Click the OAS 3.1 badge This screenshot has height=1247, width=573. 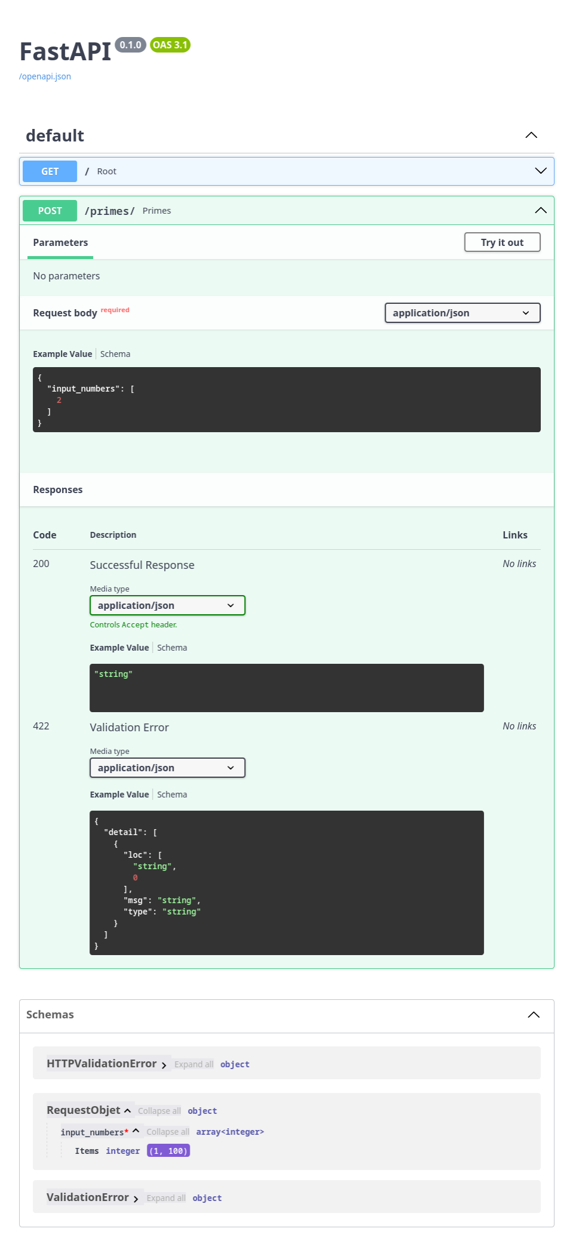point(170,45)
